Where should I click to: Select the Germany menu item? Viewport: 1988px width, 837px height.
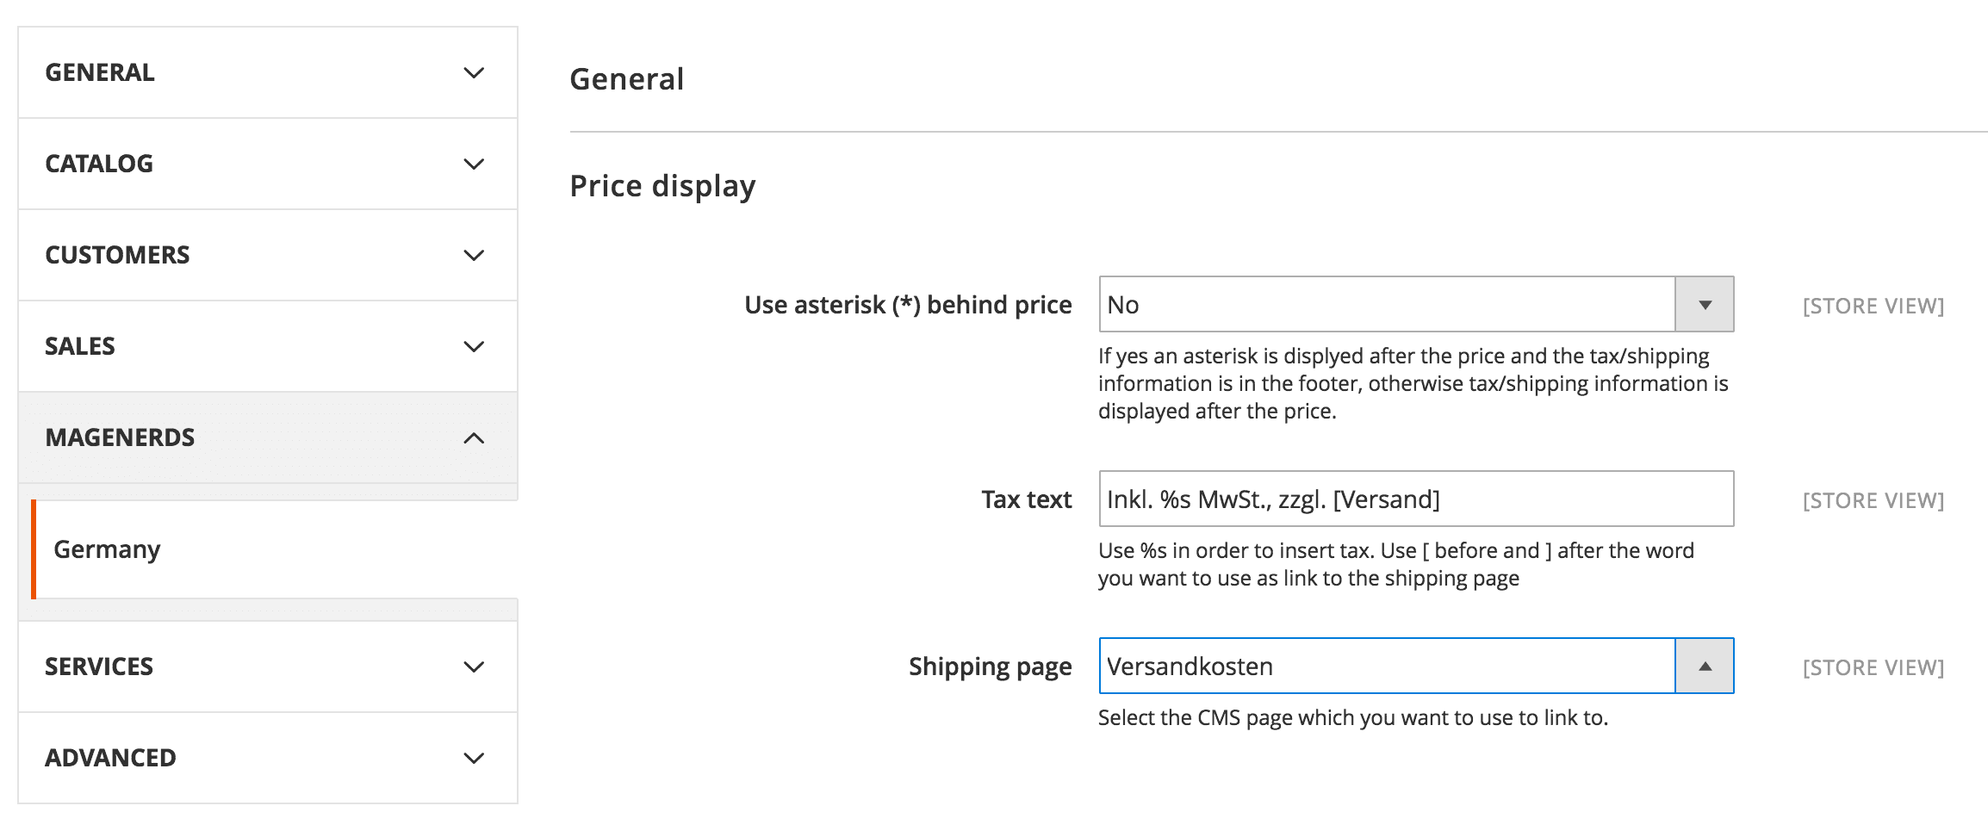click(107, 549)
